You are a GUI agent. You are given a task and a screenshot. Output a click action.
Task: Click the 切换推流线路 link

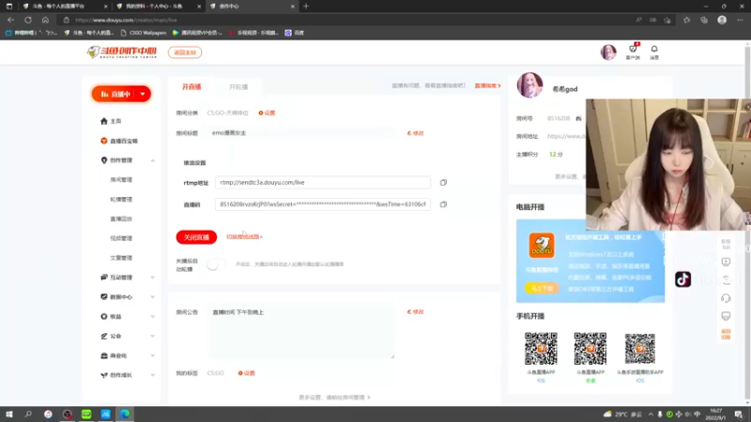[x=244, y=237]
